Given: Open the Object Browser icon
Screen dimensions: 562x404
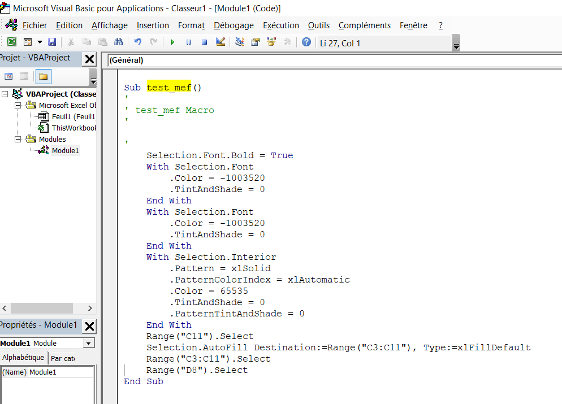Looking at the screenshot, I should (x=271, y=42).
